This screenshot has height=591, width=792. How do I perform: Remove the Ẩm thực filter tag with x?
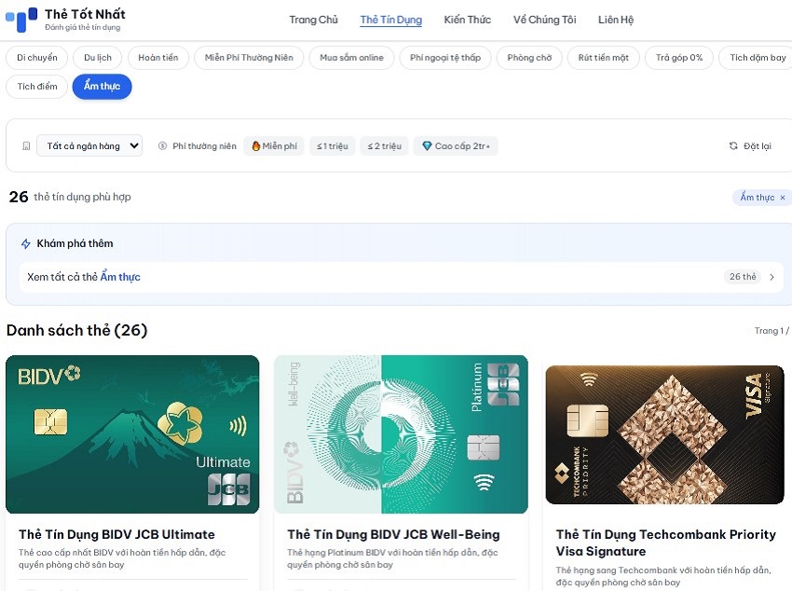click(x=783, y=198)
